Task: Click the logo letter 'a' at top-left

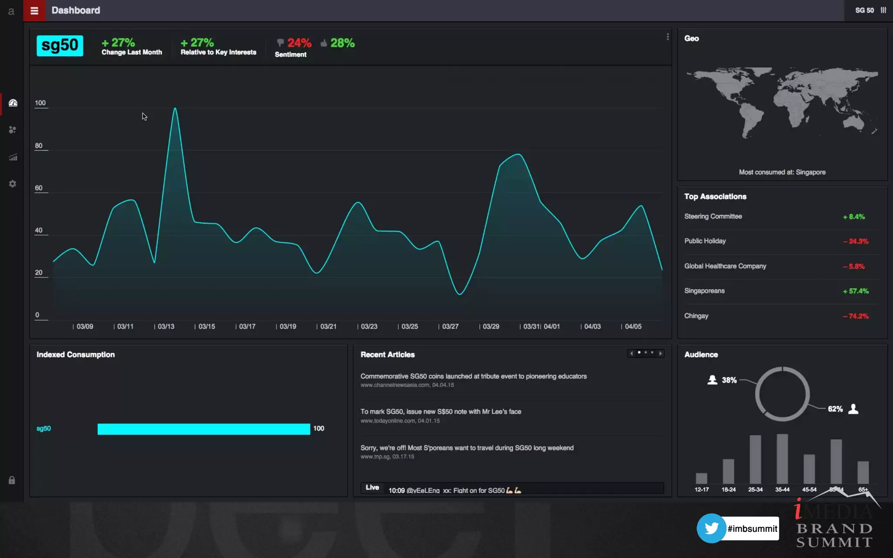Action: coord(11,11)
